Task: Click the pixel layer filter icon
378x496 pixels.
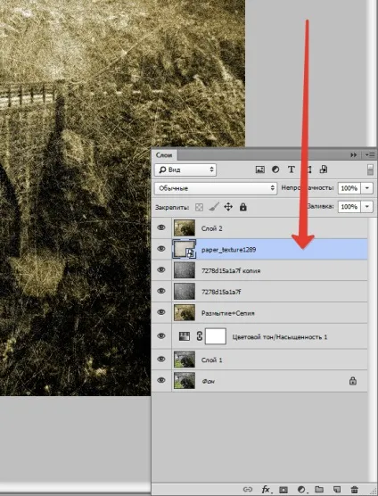Action: coord(259,169)
